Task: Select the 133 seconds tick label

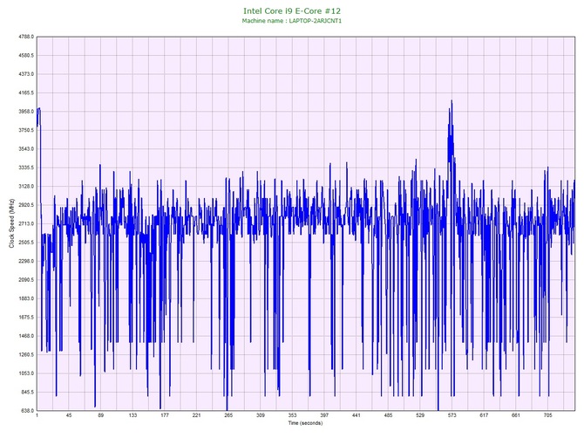Action: point(132,415)
